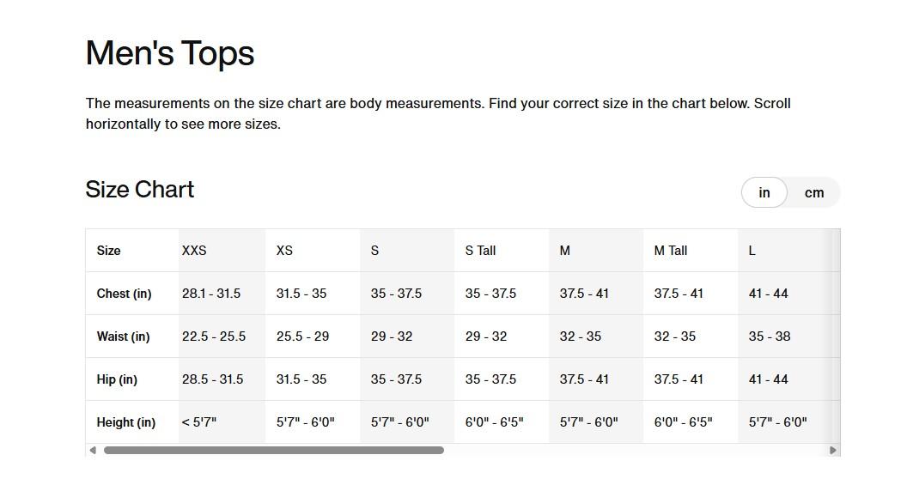Select the XXS size column header
Screen dimensions: 907x479
click(x=194, y=251)
